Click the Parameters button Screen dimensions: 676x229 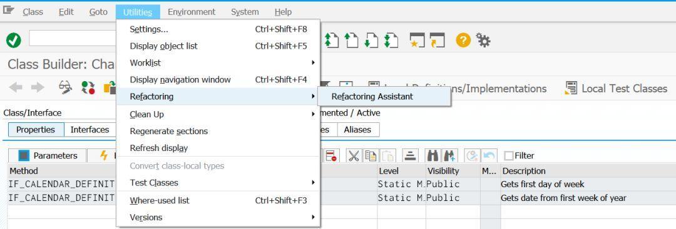point(47,155)
